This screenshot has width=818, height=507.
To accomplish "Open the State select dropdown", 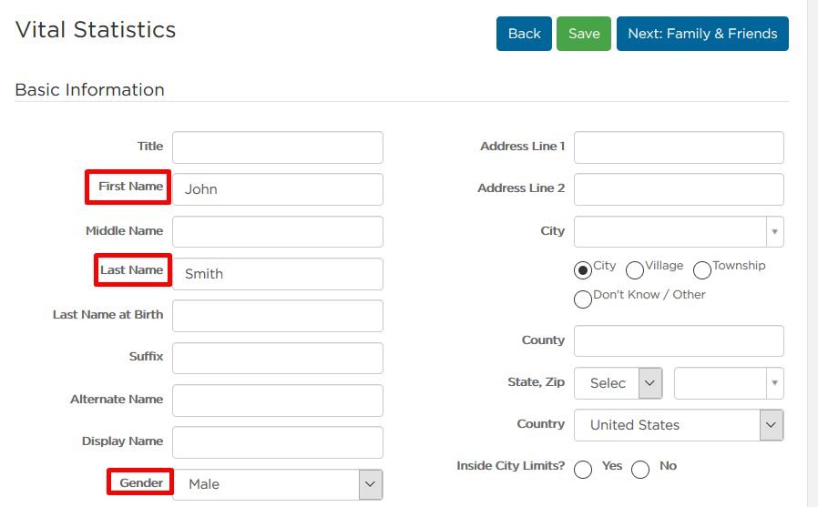I will coord(619,383).
